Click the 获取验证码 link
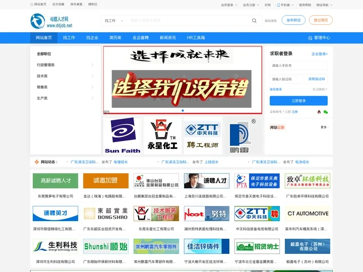 pyautogui.click(x=317, y=79)
